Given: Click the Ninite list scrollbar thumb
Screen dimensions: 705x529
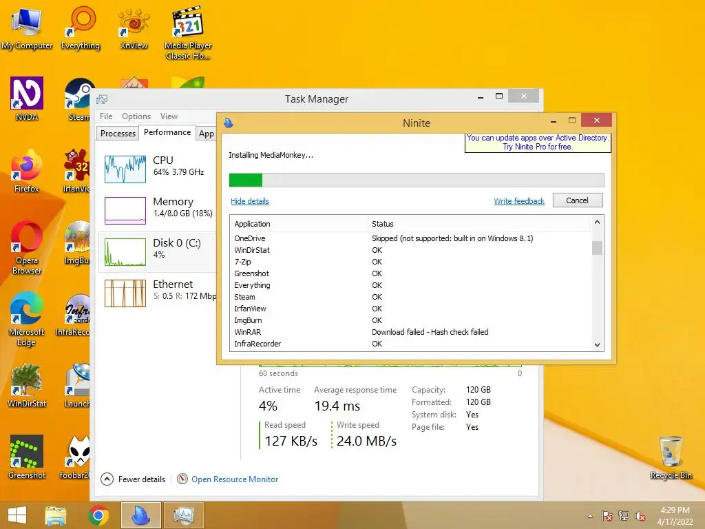Looking at the screenshot, I should (597, 248).
